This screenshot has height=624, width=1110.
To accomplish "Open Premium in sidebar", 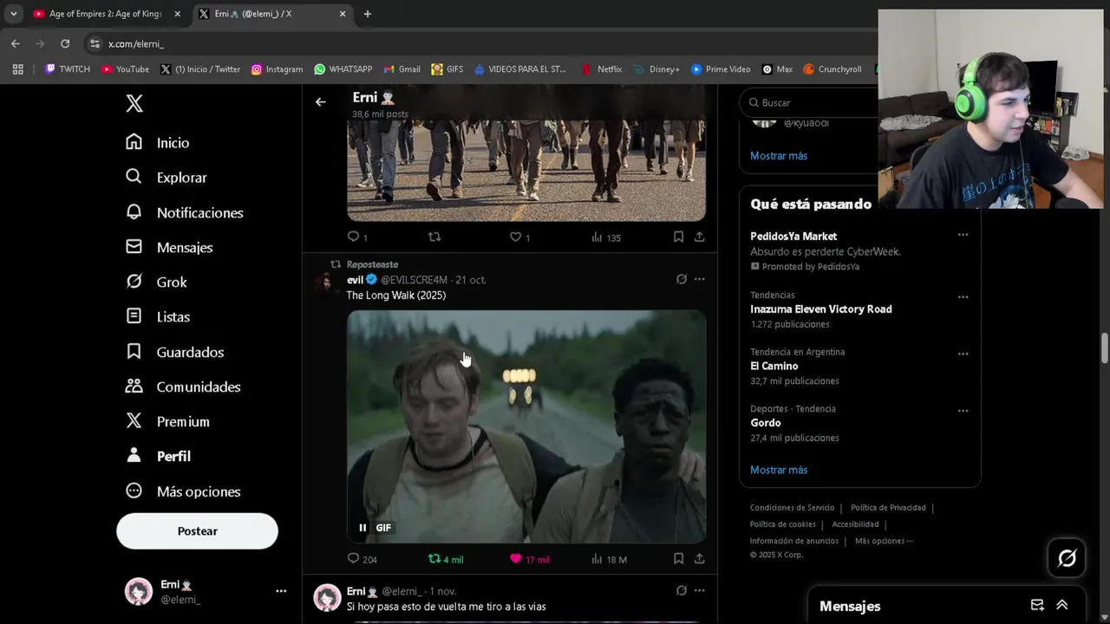I will [x=167, y=421].
